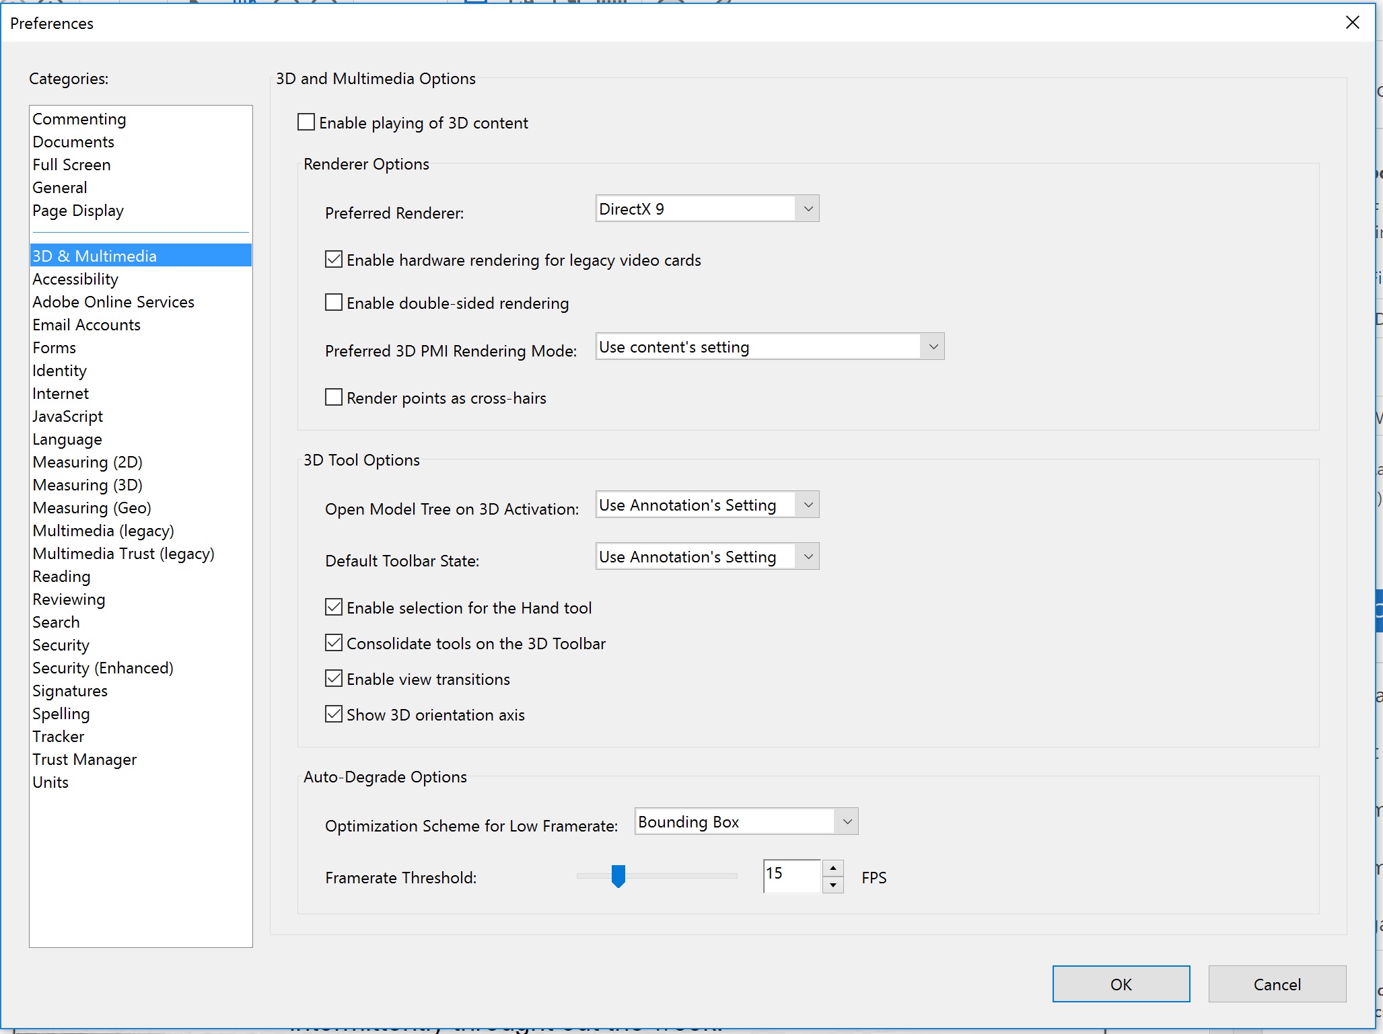Select the JavaScript category
Screen dimensions: 1383x1034
coord(67,416)
